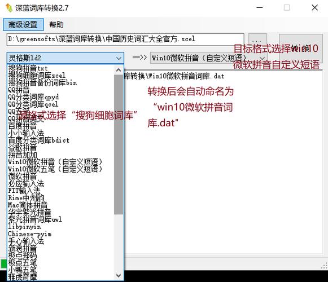Click the resize grip at window corner
This screenshot has height=282, width=328.
coord(324,266)
